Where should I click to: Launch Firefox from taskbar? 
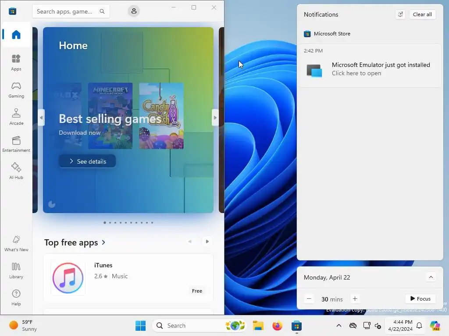[x=277, y=325]
